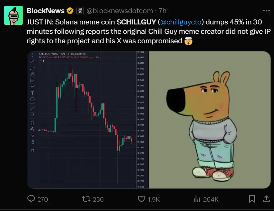274x211 pixels.
Task: Click the 7h tweet timestamp
Action: 163,11
